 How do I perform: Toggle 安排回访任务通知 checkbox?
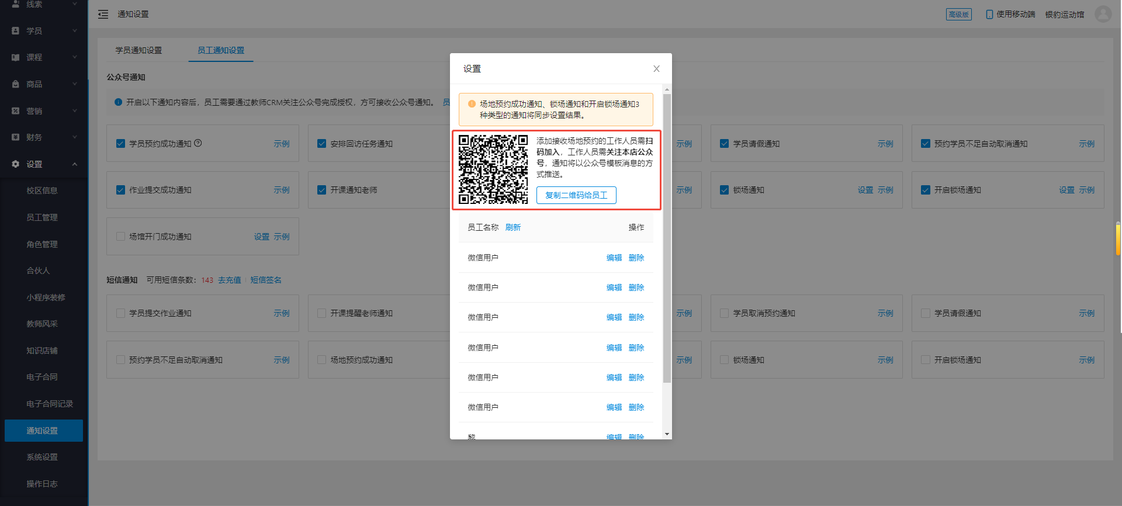click(x=321, y=144)
